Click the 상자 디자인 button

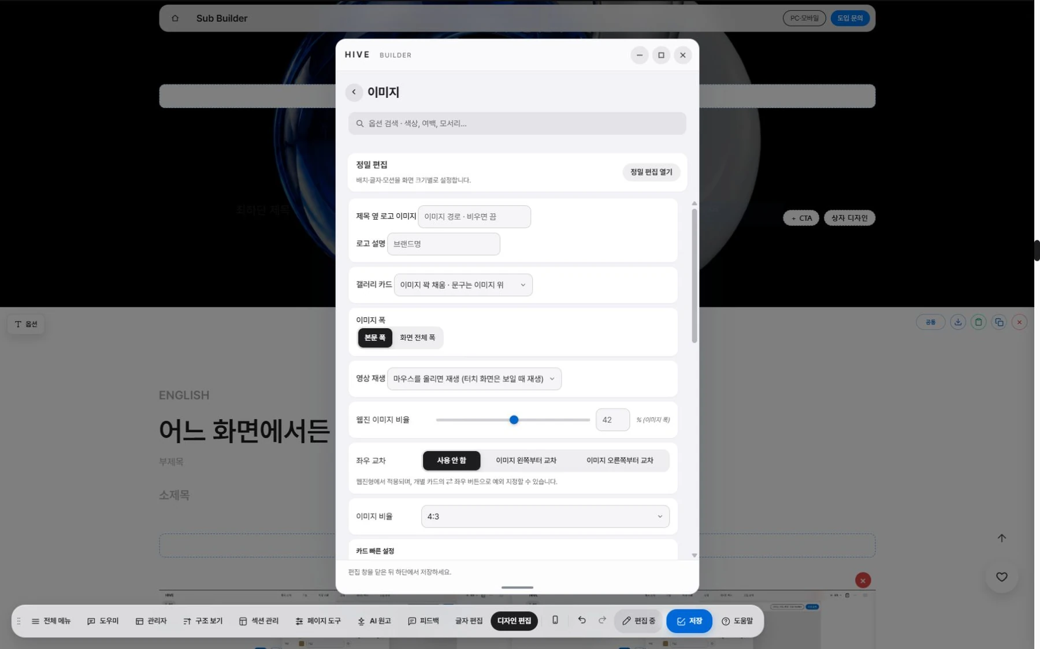pos(849,218)
